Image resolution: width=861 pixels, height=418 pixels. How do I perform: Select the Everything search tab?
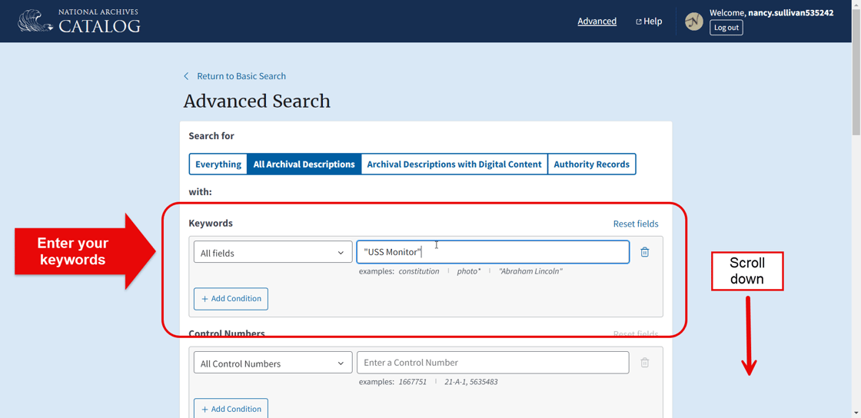coord(218,164)
